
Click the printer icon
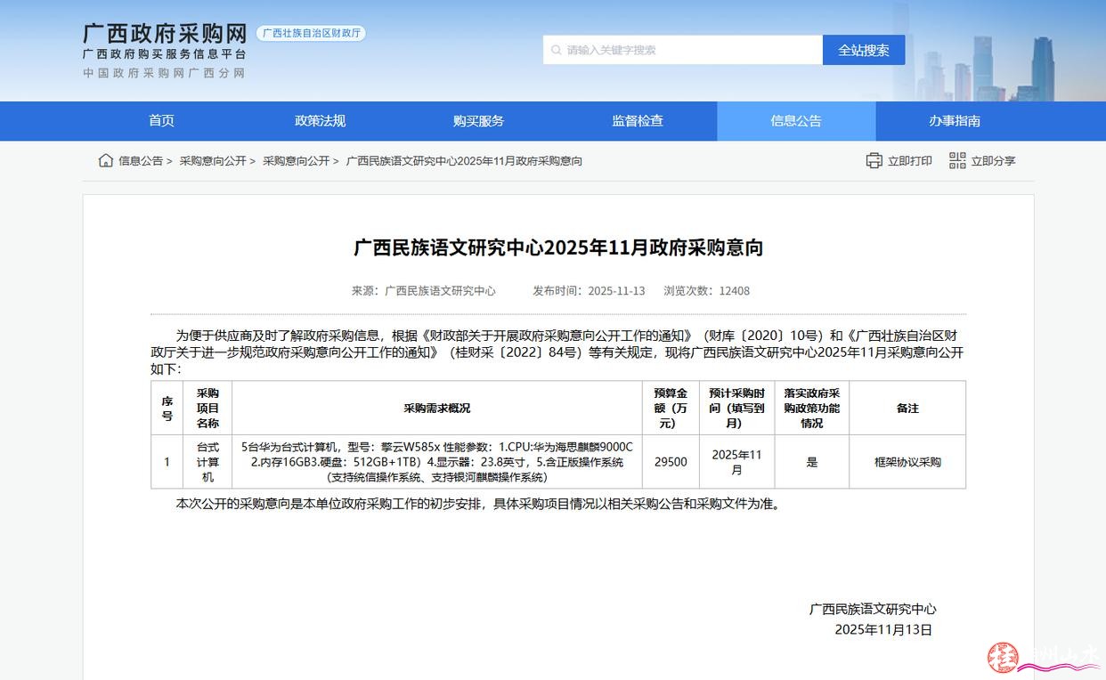tap(874, 160)
